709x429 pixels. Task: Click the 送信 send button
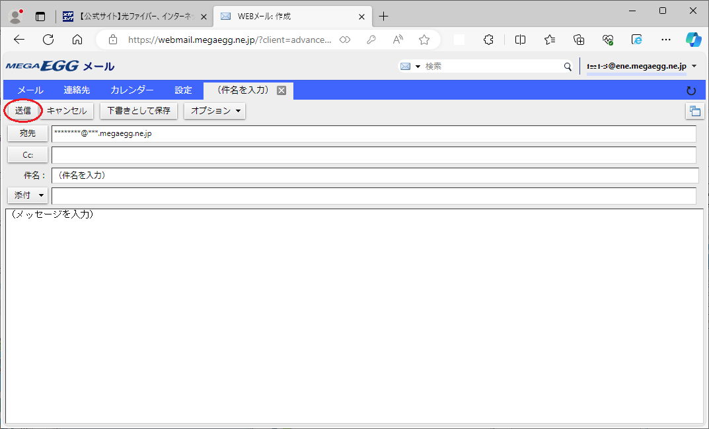click(x=23, y=111)
